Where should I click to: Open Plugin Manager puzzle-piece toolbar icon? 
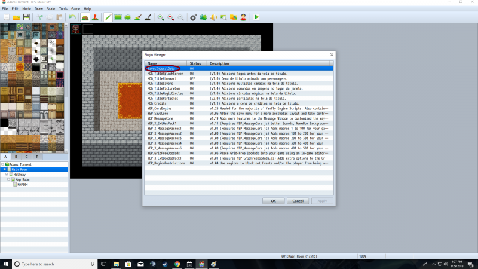pyautogui.click(x=203, y=17)
